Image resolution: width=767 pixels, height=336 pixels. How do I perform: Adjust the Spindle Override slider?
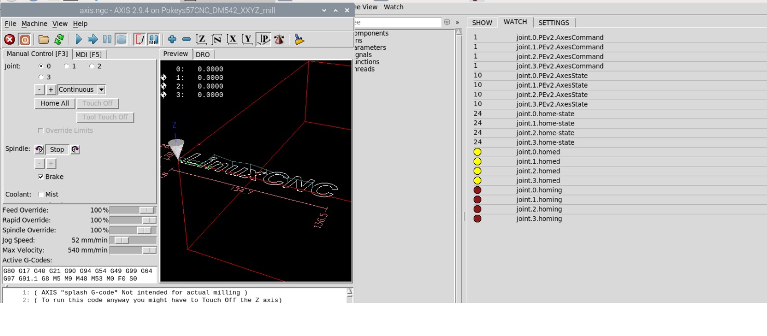(133, 230)
